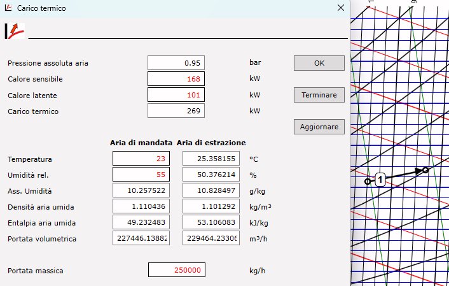Click the Terminare button
The height and width of the screenshot is (286, 449).
(319, 95)
